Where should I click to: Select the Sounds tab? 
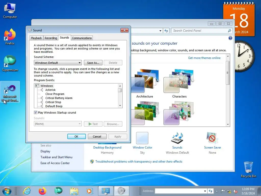click(x=64, y=38)
